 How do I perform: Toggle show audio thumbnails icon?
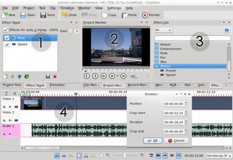(165, 156)
